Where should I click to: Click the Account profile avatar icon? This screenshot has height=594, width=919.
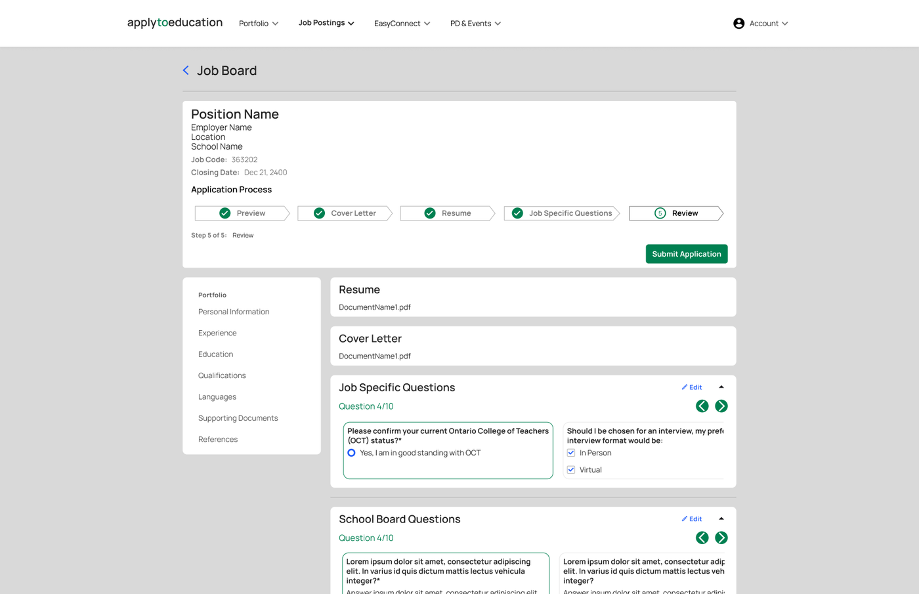pyautogui.click(x=738, y=24)
